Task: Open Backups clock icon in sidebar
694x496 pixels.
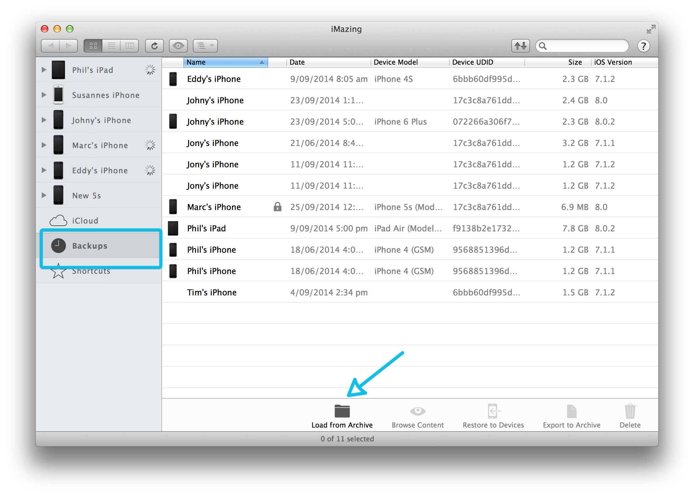Action: point(58,245)
